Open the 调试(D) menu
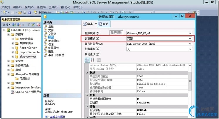Image resolution: width=219 pixels, height=119 pixels. [41, 7]
